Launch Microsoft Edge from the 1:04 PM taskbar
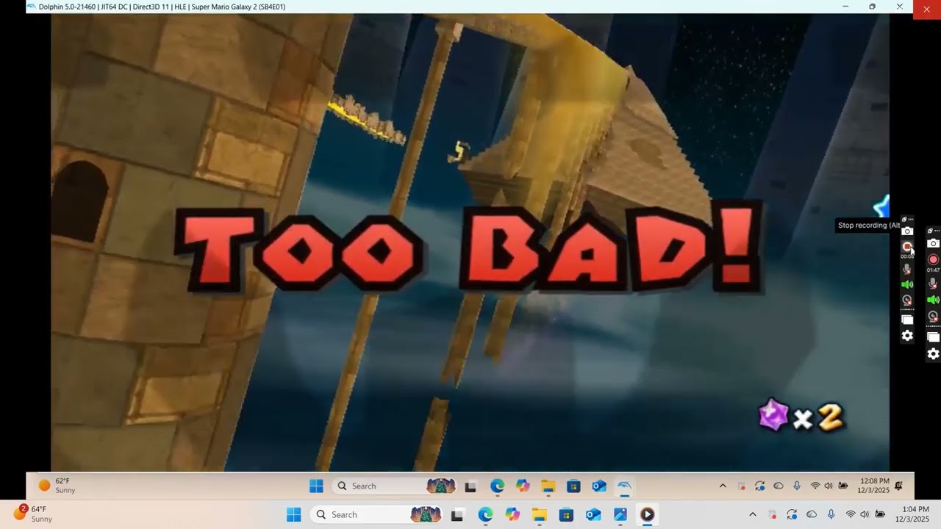 click(x=485, y=515)
